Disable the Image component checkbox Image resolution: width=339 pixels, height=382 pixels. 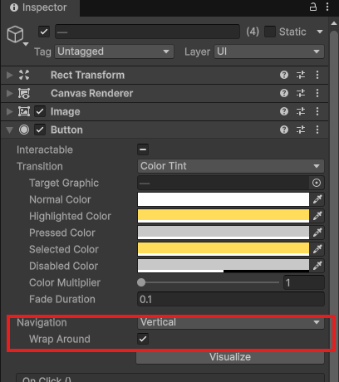point(40,111)
